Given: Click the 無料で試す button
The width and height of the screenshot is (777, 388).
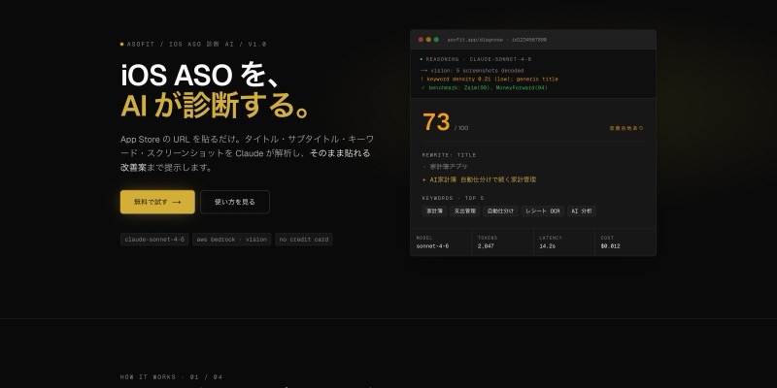Looking at the screenshot, I should pyautogui.click(x=157, y=202).
